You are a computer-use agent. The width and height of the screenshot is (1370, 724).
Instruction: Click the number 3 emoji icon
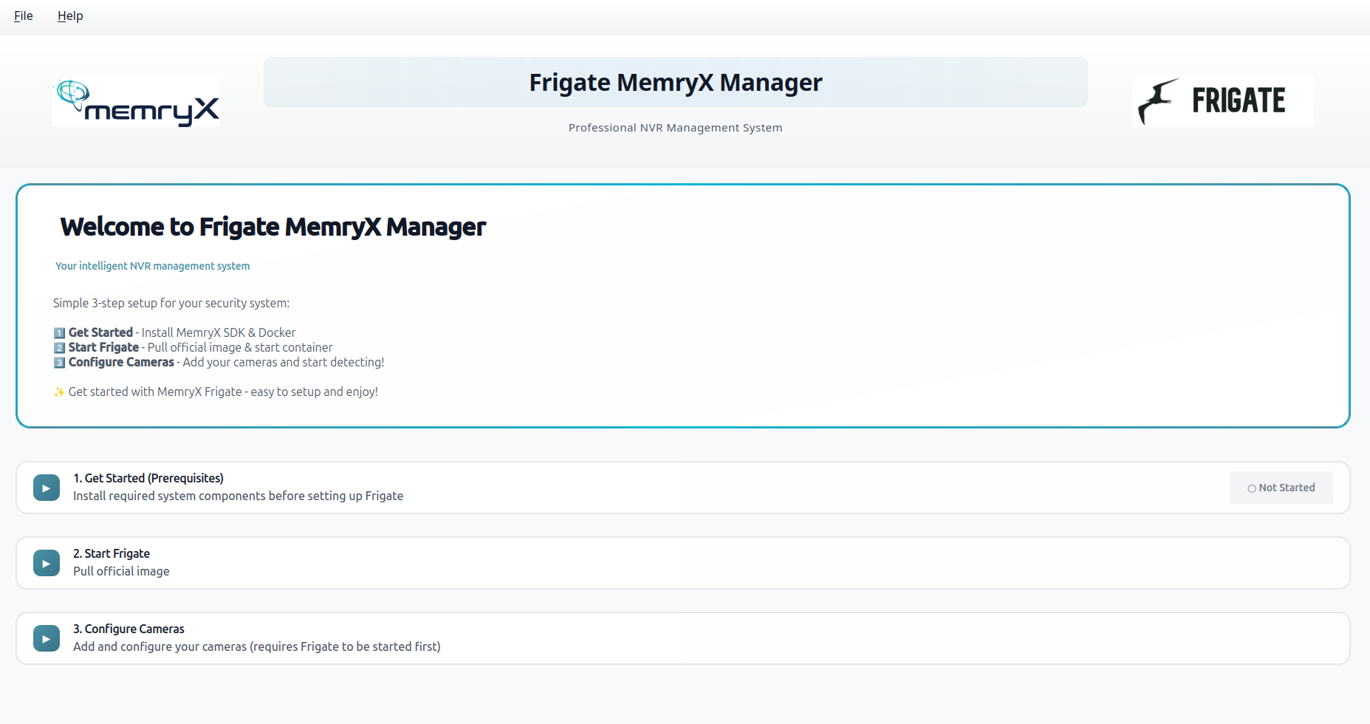pos(59,363)
